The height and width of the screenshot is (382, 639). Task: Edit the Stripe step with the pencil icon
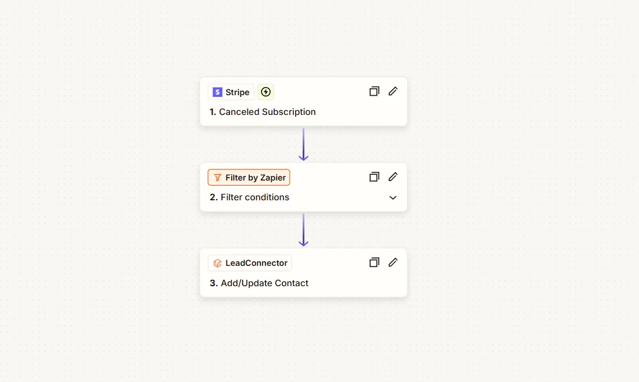[x=393, y=91]
